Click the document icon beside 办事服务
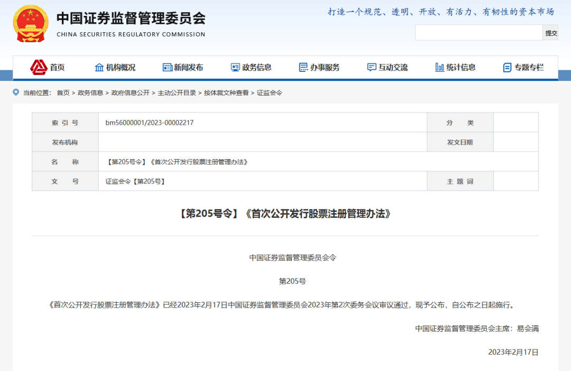The height and width of the screenshot is (371, 571). tap(303, 67)
